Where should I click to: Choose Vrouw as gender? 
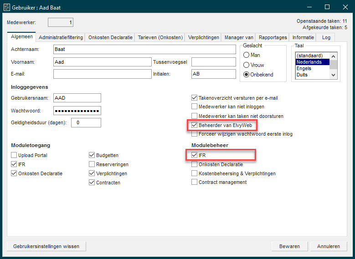(247, 65)
